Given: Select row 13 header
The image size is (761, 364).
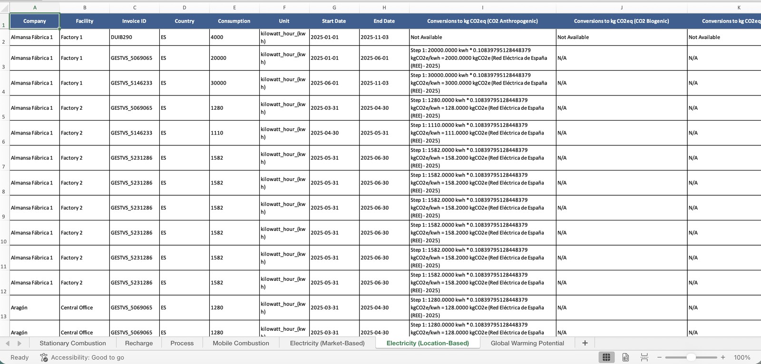Looking at the screenshot, I should tap(4, 307).
